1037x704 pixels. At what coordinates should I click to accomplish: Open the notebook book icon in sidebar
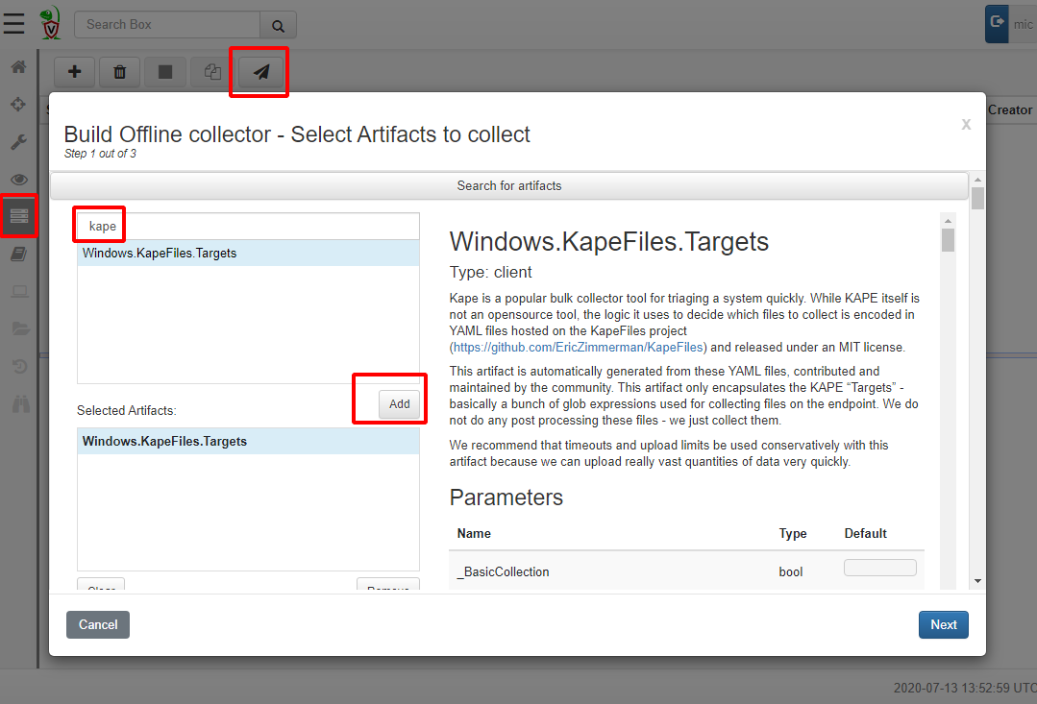[18, 255]
